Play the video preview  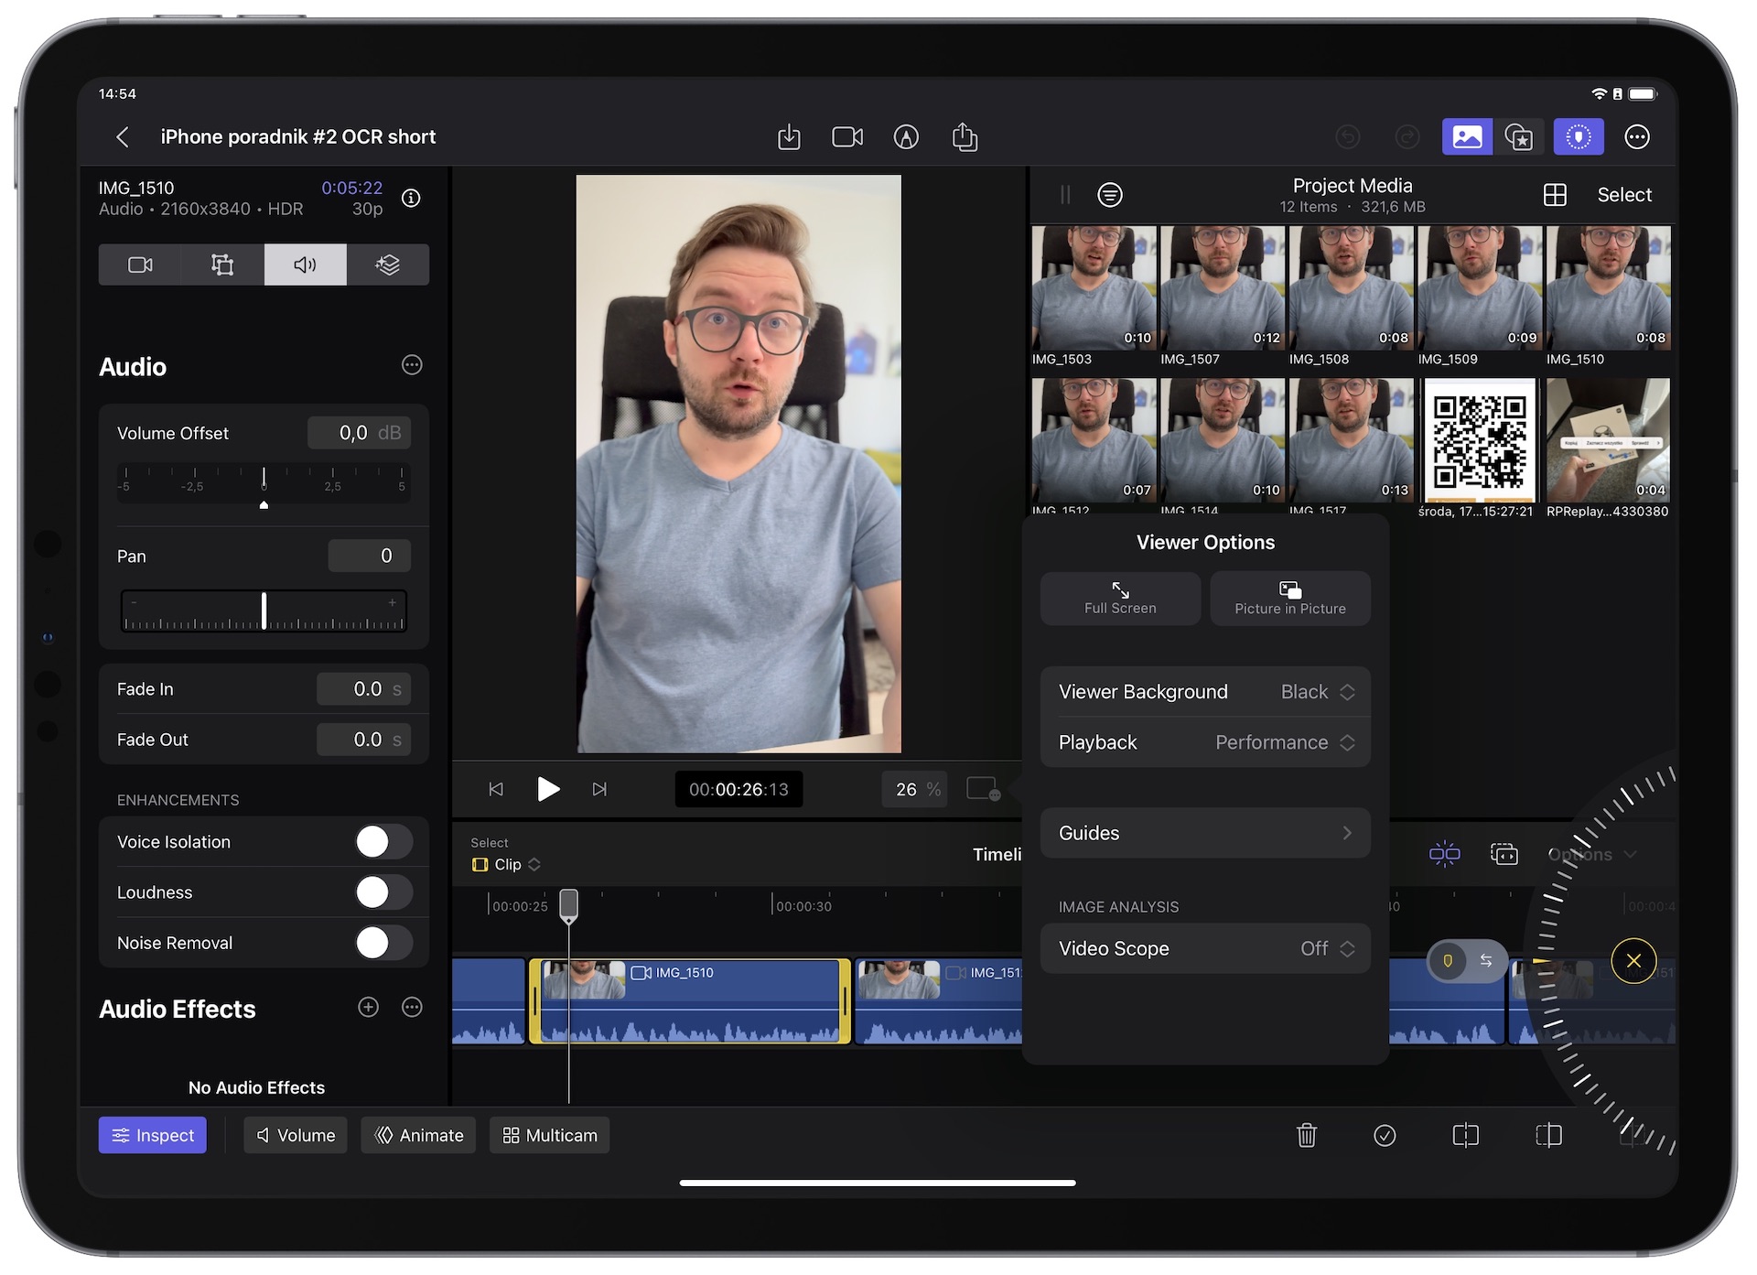tap(548, 789)
